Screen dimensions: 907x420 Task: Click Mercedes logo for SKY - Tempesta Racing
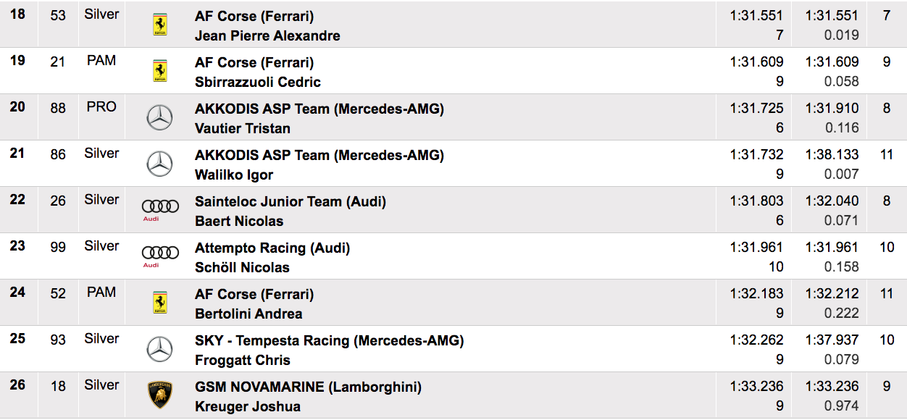(159, 349)
